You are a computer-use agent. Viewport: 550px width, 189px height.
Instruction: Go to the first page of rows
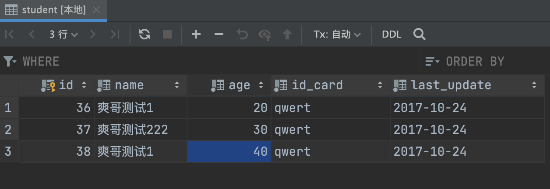point(9,34)
